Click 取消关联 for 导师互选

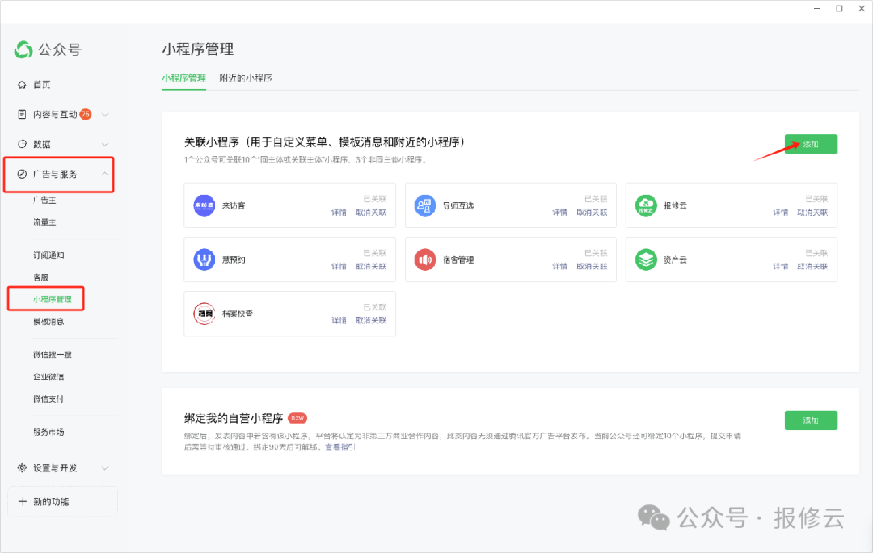point(592,212)
